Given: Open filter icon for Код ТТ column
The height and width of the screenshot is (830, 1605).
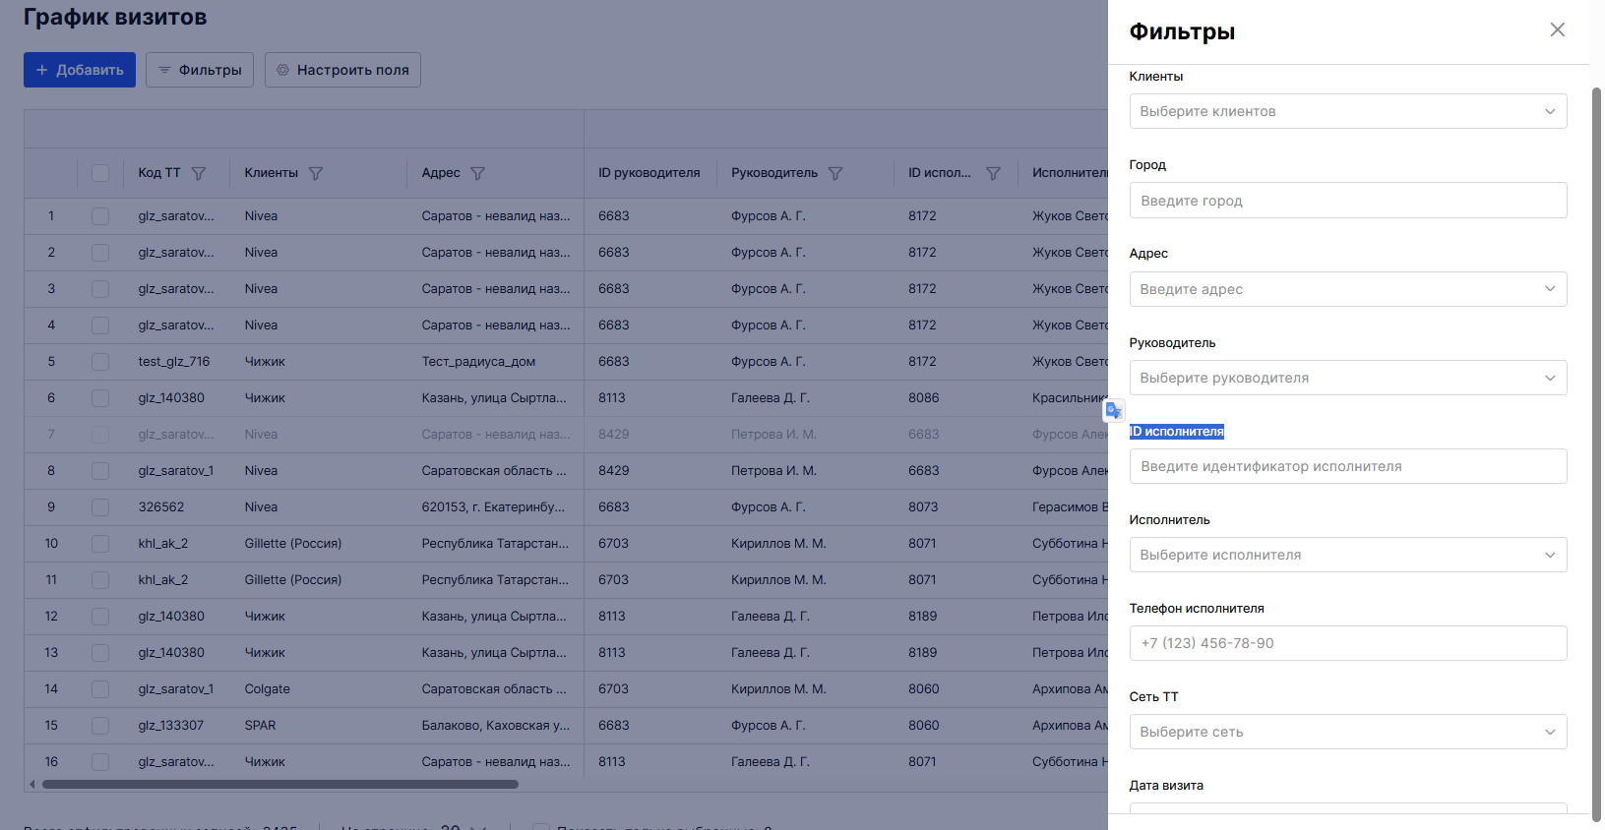Looking at the screenshot, I should point(199,173).
